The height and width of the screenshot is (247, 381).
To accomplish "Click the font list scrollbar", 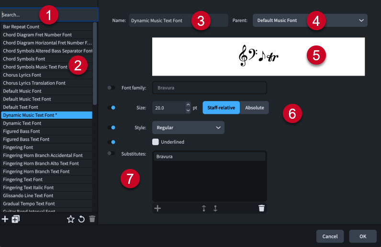I will pyautogui.click(x=95, y=64).
